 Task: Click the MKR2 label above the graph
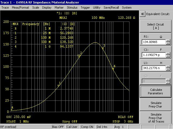tap(63, 18)
